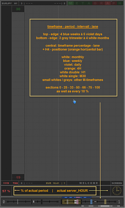Click the white month bar below the lane
Image resolution: width=125 pixels, height=208 pixels.
(x=105, y=206)
